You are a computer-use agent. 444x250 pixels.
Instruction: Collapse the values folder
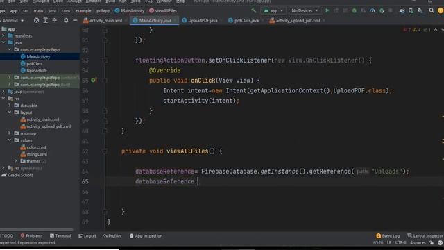pyautogui.click(x=10, y=140)
